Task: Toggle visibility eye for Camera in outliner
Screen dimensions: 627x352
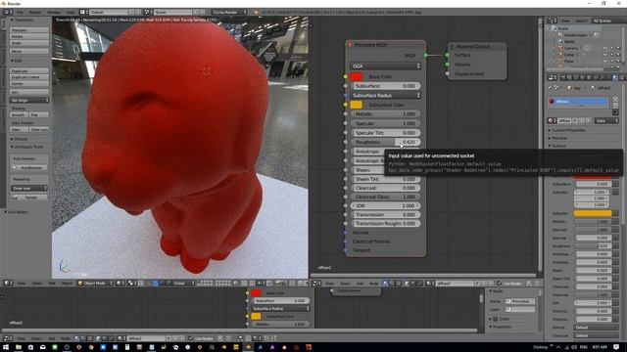Action: tap(605, 48)
